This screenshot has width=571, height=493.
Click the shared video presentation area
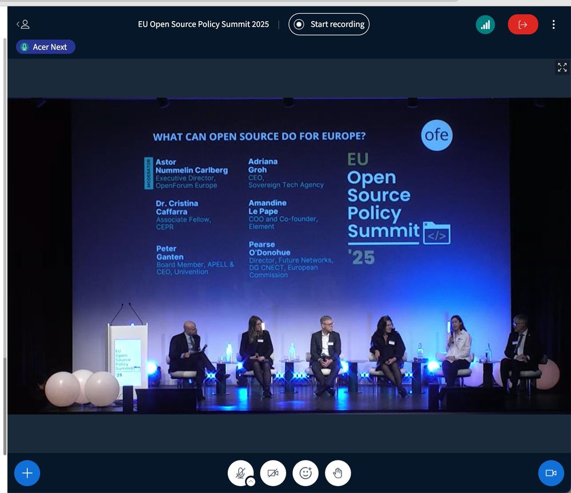289,256
